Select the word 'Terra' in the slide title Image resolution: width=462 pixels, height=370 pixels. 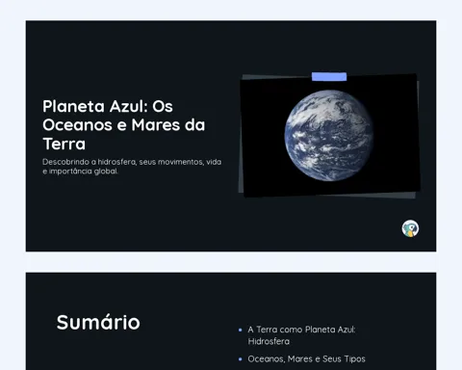coord(64,144)
